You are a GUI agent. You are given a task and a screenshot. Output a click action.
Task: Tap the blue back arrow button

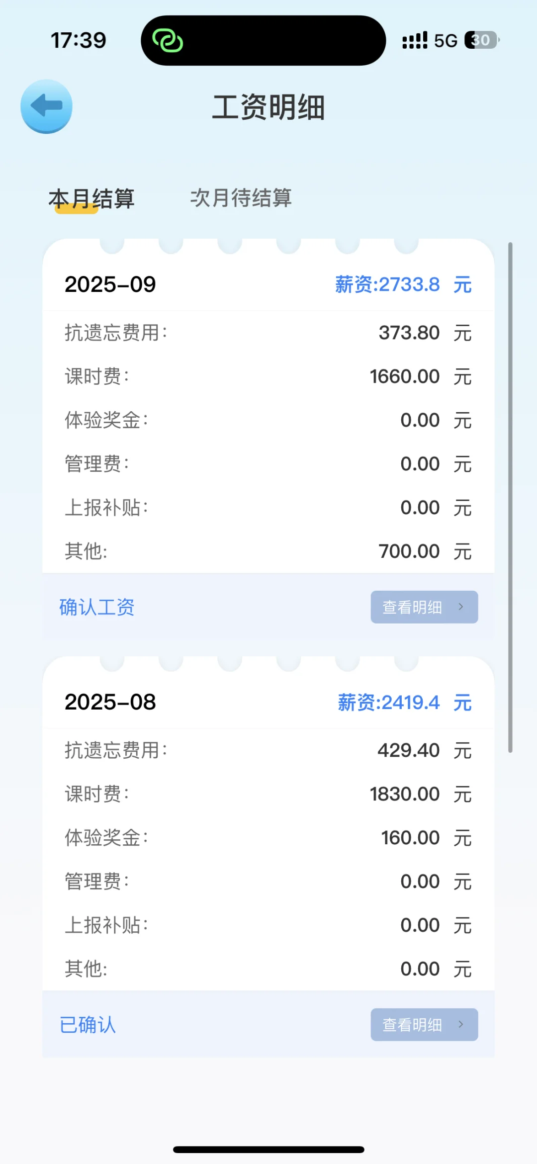click(46, 106)
